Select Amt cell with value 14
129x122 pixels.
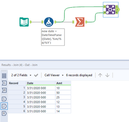[63, 111]
